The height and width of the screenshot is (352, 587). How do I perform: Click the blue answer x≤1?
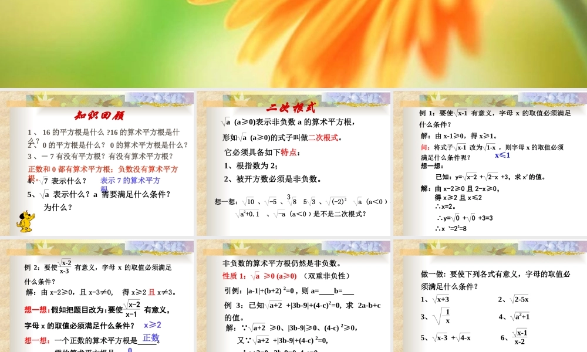(502, 155)
